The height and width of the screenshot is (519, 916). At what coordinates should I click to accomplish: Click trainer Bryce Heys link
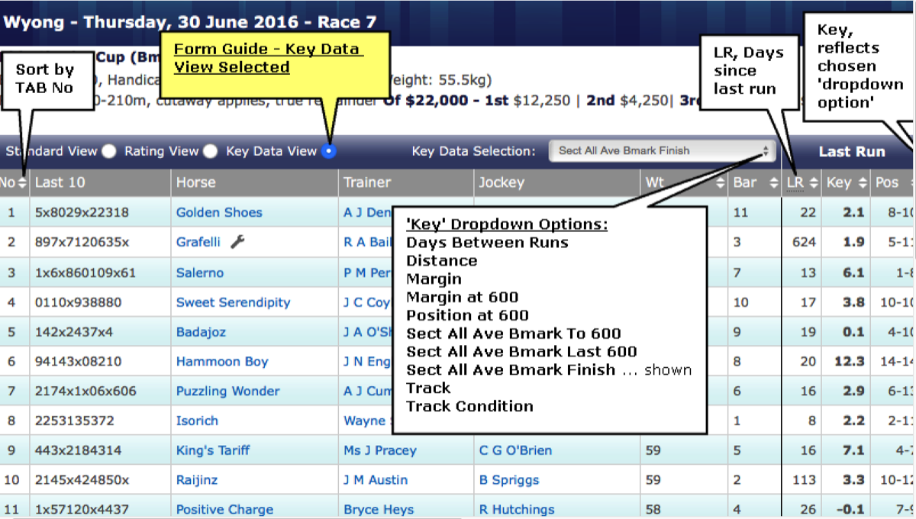379,509
